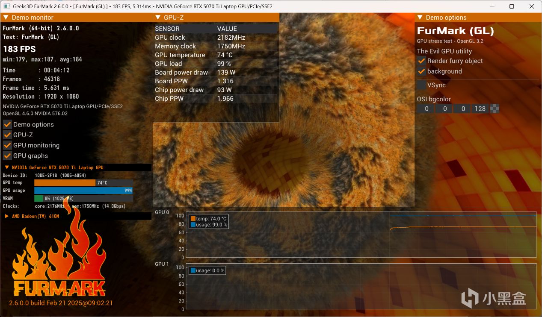Click the Frames 46318 line

point(31,79)
